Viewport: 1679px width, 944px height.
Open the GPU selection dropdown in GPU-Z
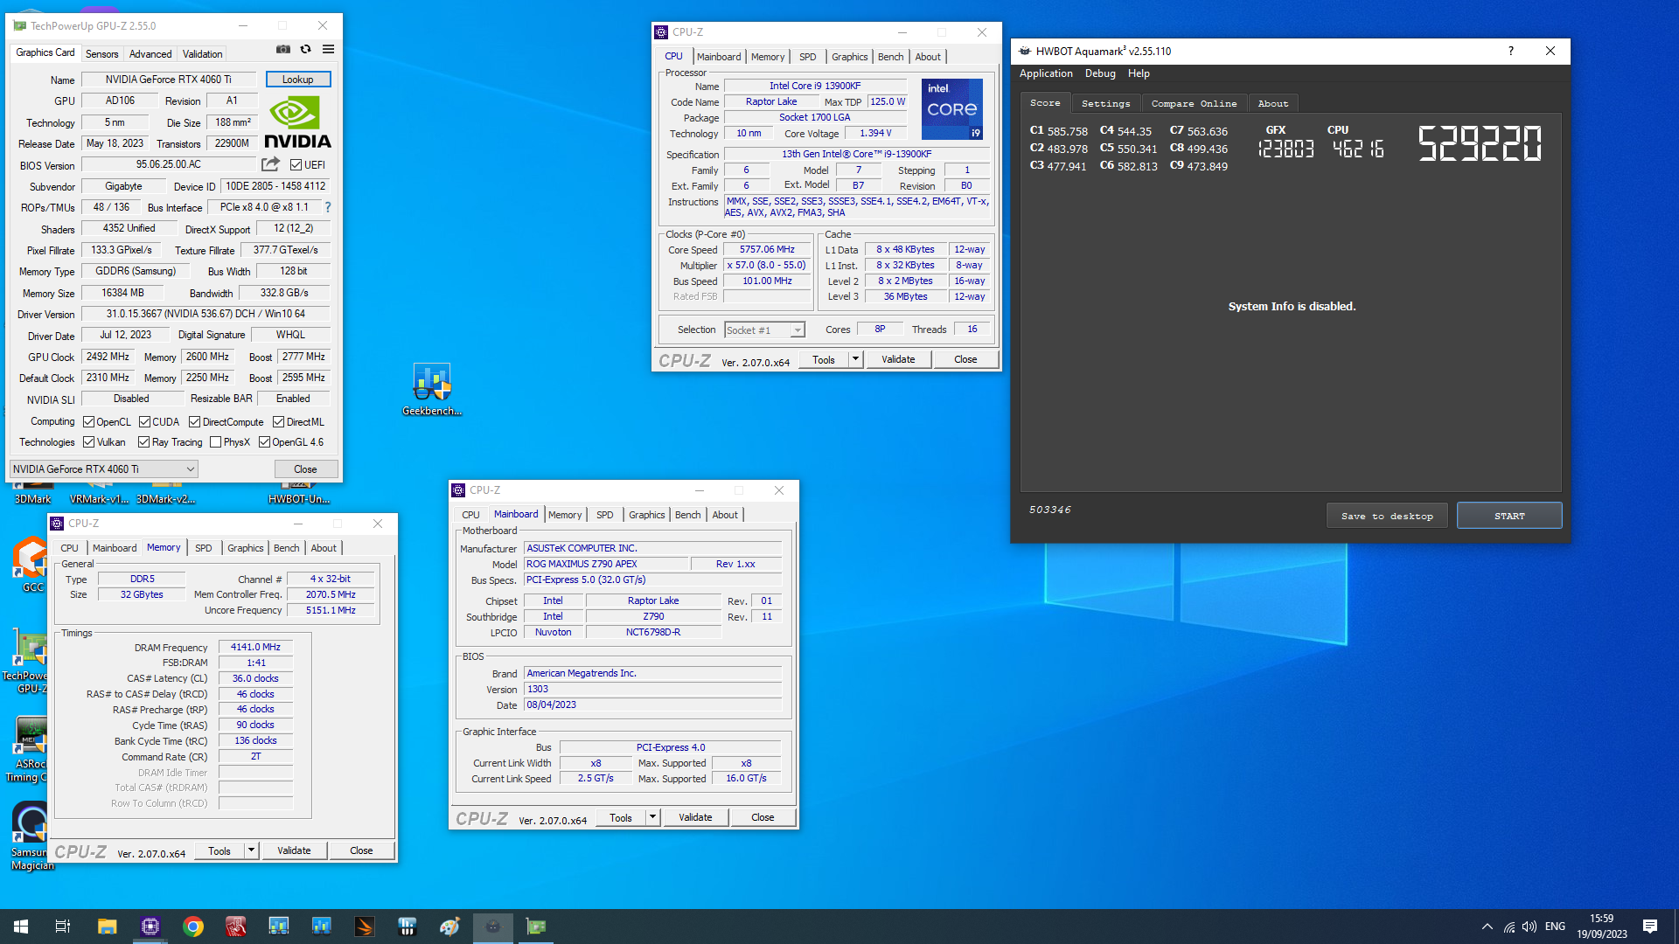pyautogui.click(x=104, y=469)
